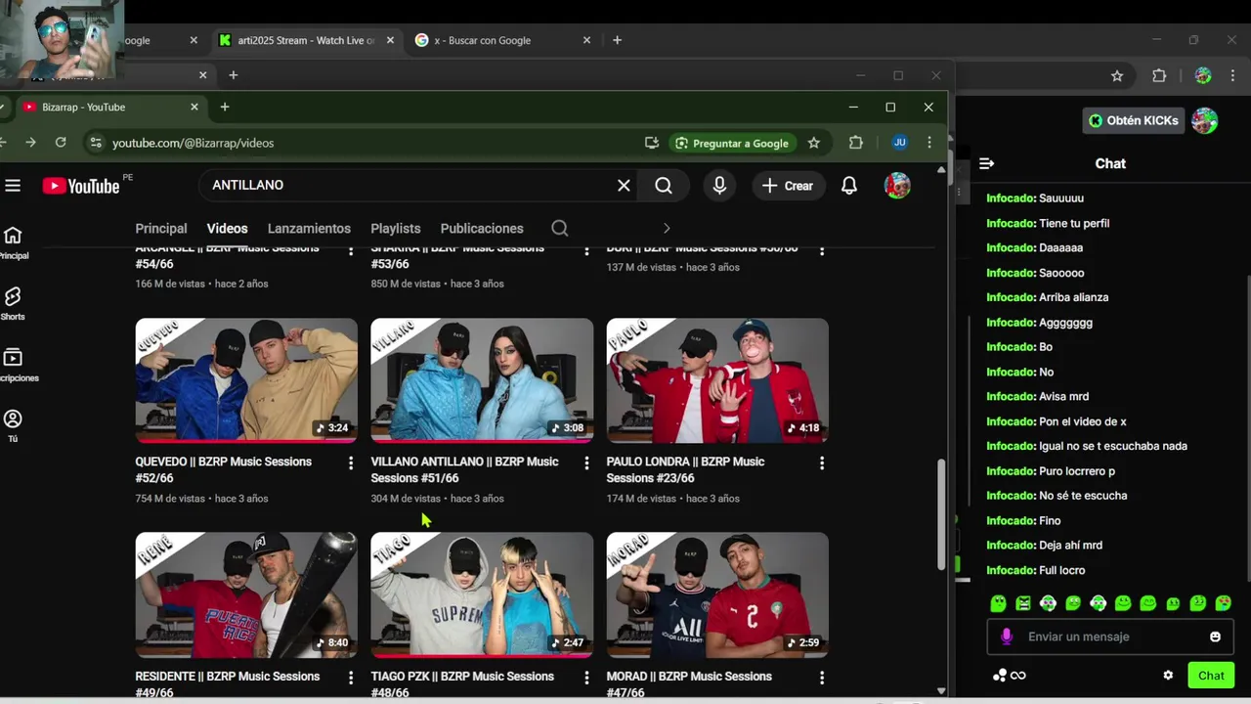Viewport: 1251px width, 704px height.
Task: Open options for QUEVEDO BZRP session video
Action: point(351,462)
